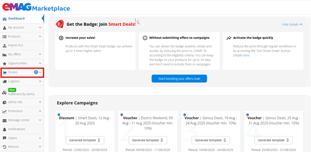This screenshot has height=152, width=311.
Task: Click the My offers chart icon
Action: coord(5,55)
